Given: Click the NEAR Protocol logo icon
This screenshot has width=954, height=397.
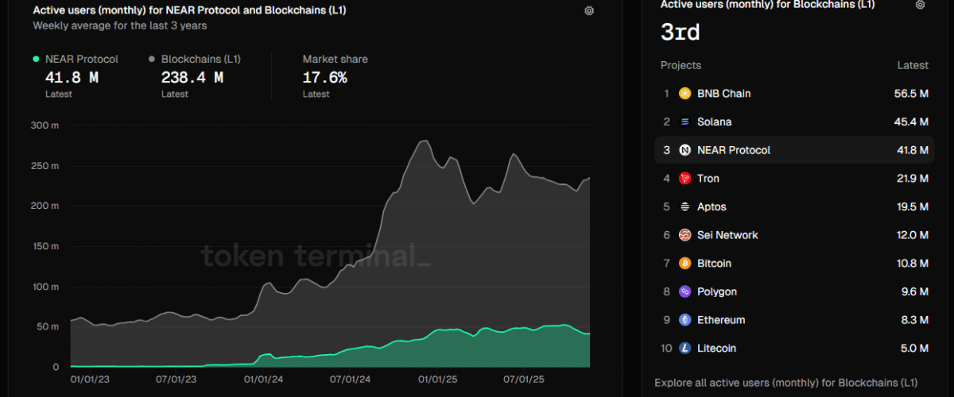Looking at the screenshot, I should [684, 150].
